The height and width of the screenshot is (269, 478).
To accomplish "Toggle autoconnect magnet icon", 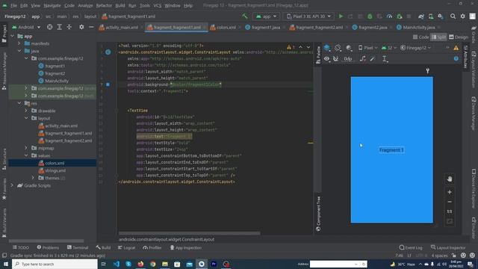I will pyautogui.click(x=335, y=58).
